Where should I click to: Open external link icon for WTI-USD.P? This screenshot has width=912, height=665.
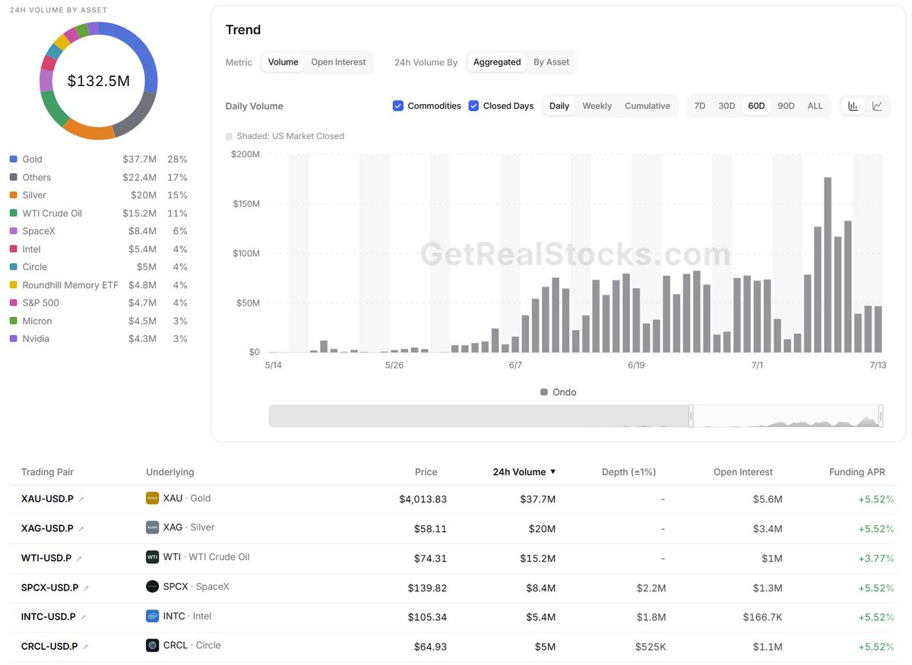tap(79, 559)
